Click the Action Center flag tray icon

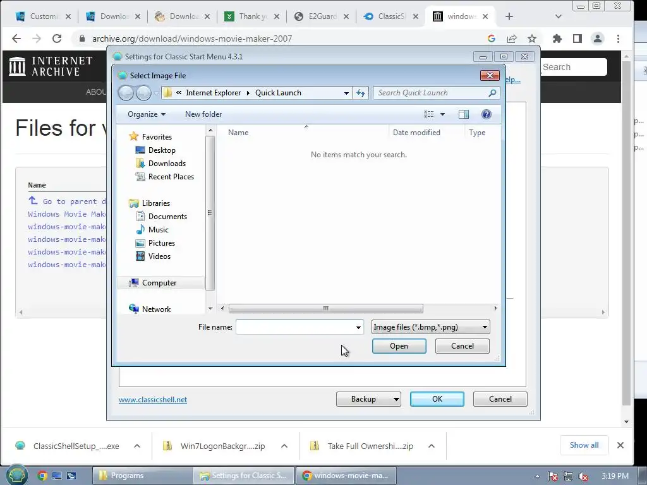click(x=552, y=476)
